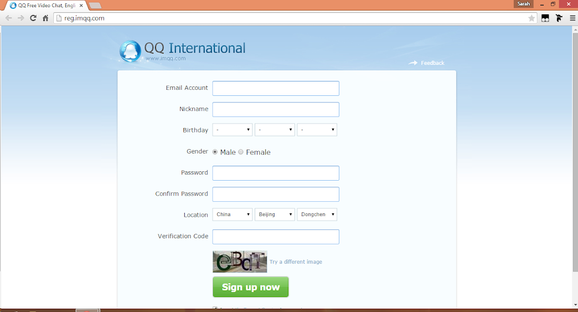The image size is (578, 312).
Task: Click Try a different image link
Action: tap(296, 262)
